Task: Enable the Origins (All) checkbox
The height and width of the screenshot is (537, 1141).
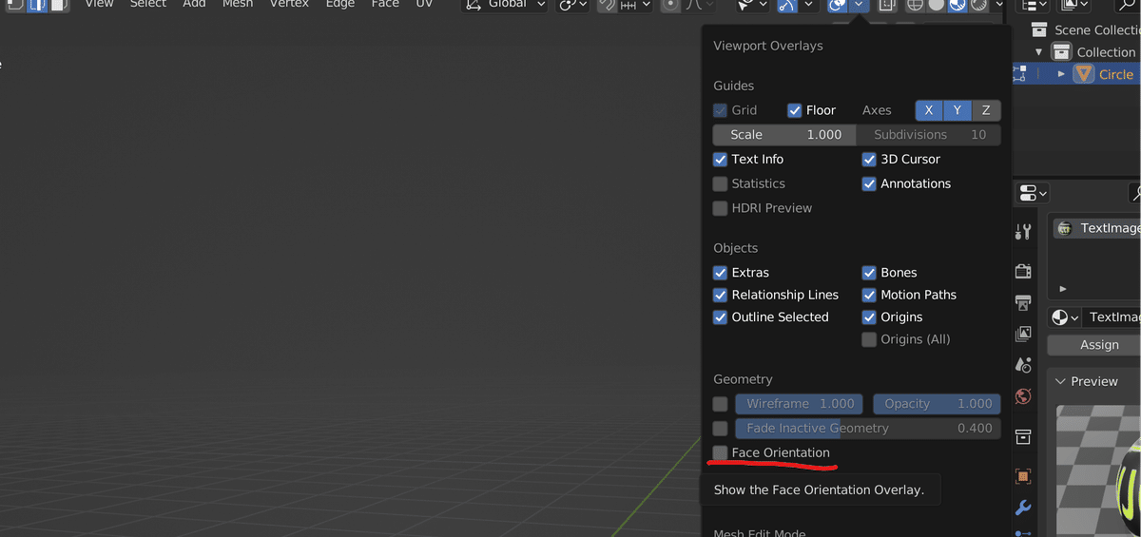Action: (x=869, y=339)
